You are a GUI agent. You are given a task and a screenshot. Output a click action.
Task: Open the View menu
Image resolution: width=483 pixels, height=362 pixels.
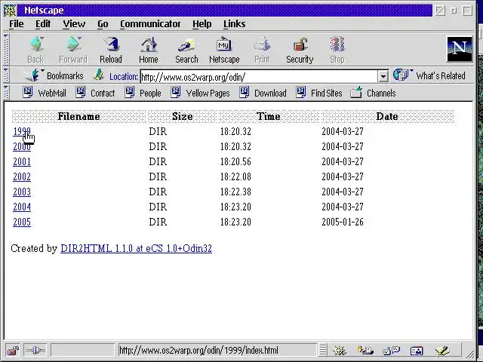[x=74, y=23]
